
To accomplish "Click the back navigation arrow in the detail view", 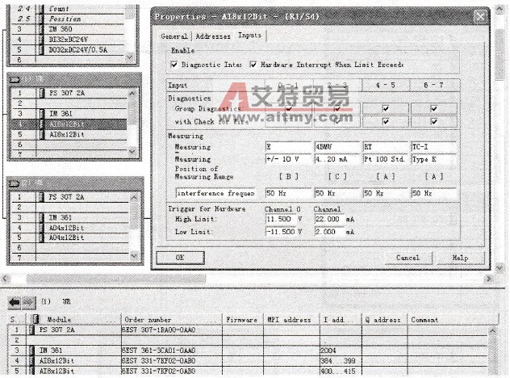I will click(14, 302).
